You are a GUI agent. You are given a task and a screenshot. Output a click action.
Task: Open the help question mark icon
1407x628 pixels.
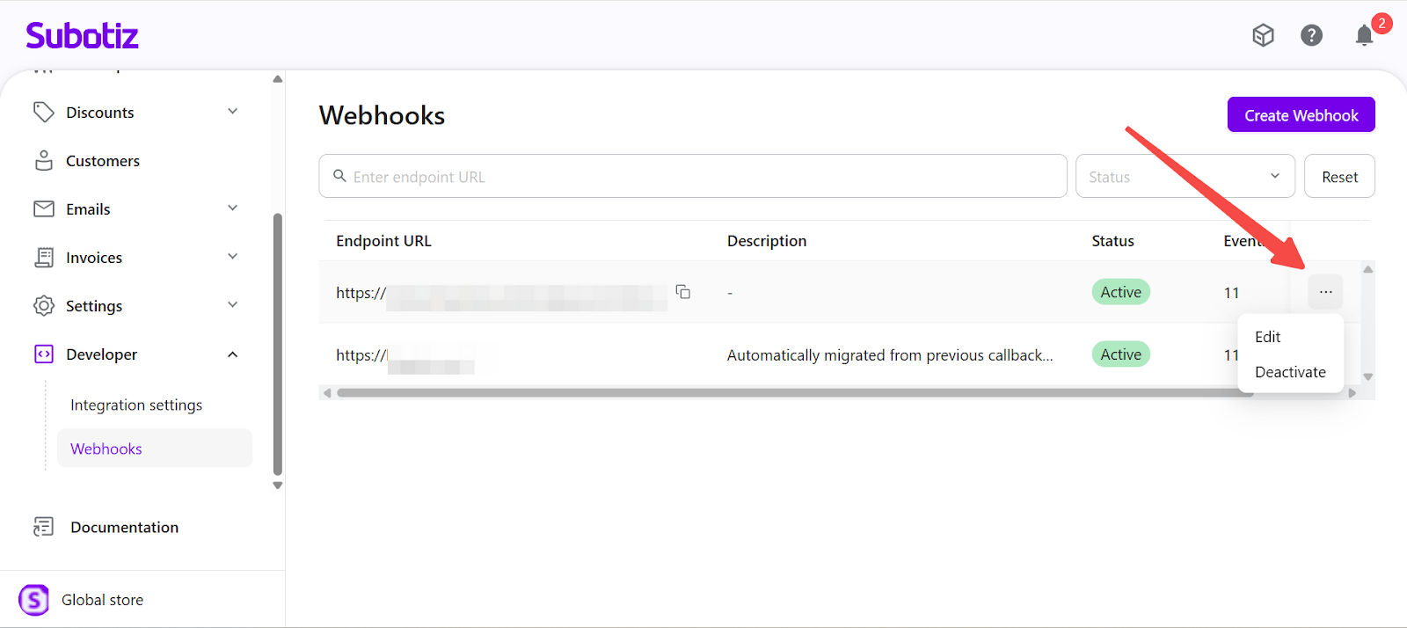tap(1311, 35)
